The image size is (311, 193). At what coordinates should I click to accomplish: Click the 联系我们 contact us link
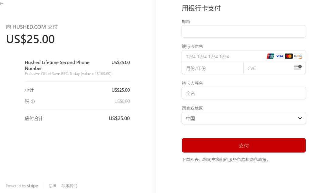(x=69, y=186)
